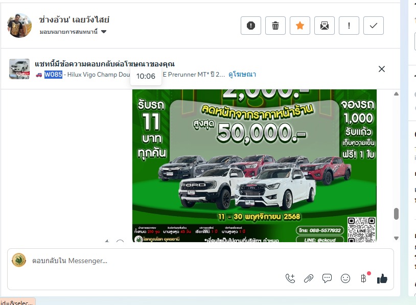The image size is (416, 305).
Task: Open saved replies speech bubble icon
Action: [x=327, y=278]
